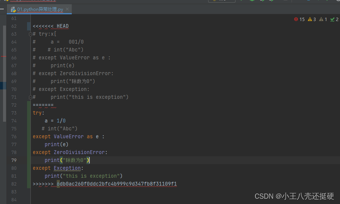
Task: Click the 'try:' keyword on line 73
Action: coord(39,113)
